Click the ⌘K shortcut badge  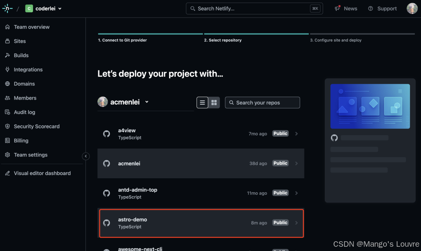tap(315, 9)
